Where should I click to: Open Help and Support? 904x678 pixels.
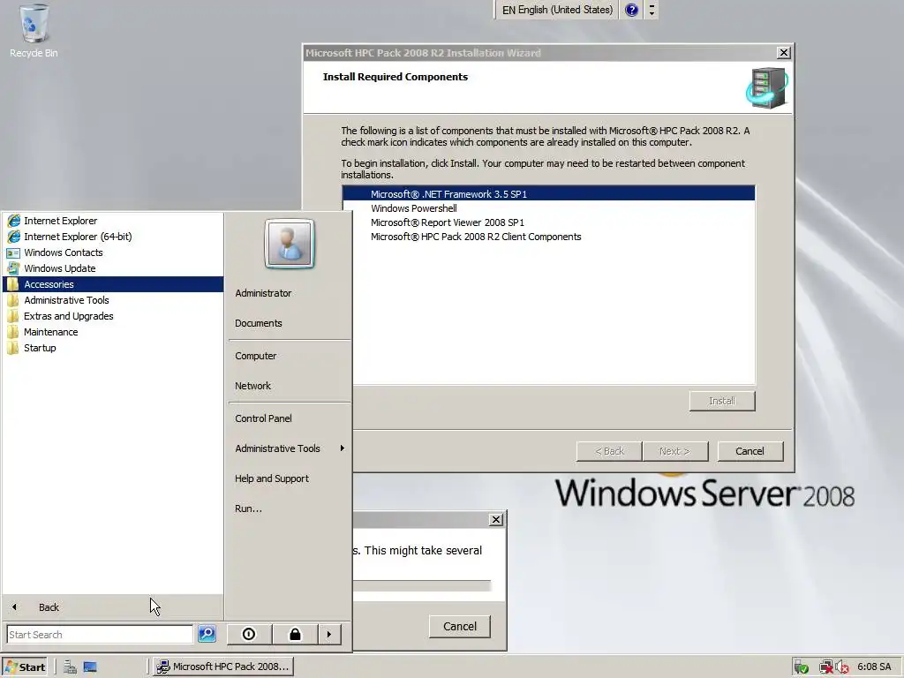[x=272, y=478]
